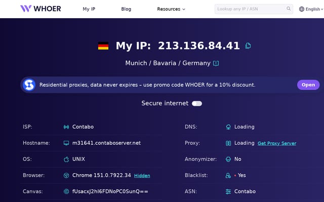Image resolution: width=324 pixels, height=202 pixels.
Task: Click the promo banner logo icon
Action: click(x=29, y=85)
